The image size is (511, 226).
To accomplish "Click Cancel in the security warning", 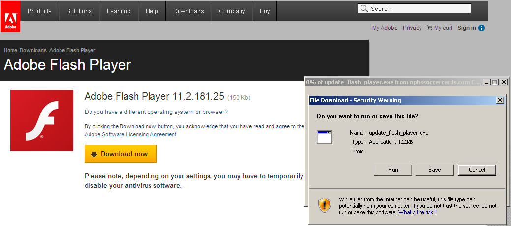I will [477, 170].
